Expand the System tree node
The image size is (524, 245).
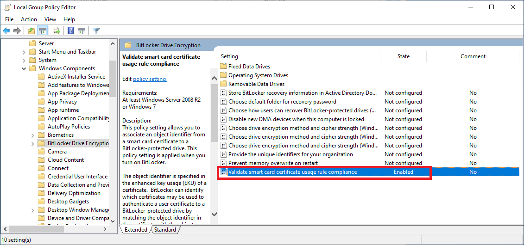[24, 61]
